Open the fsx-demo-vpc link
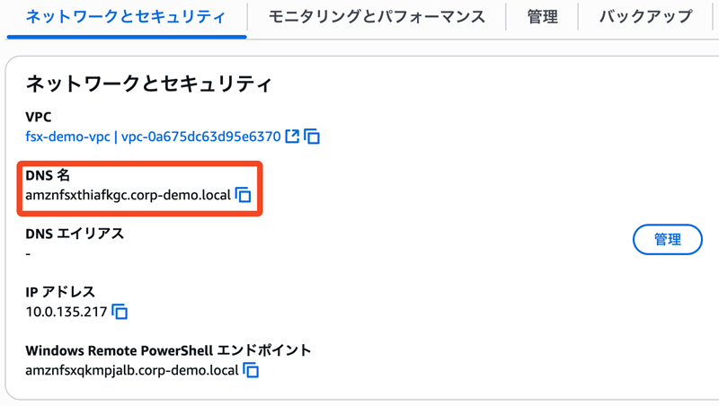 [68, 137]
